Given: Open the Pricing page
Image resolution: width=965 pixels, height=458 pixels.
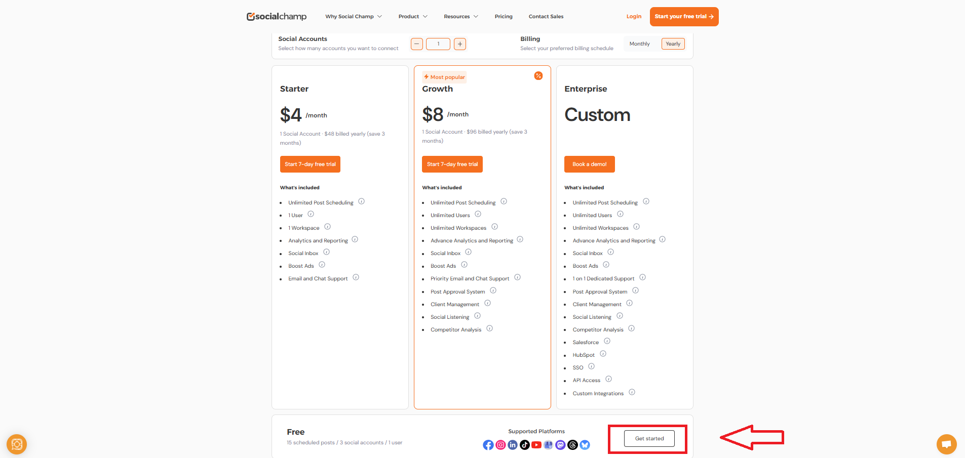Looking at the screenshot, I should [504, 17].
